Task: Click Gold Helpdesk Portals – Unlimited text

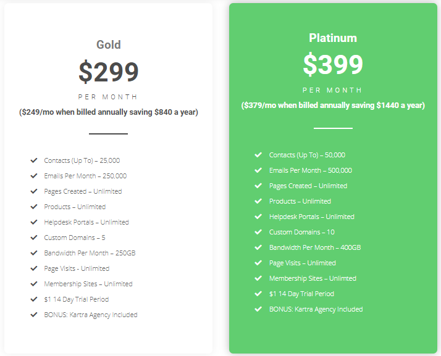Action: 86,222
